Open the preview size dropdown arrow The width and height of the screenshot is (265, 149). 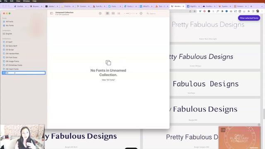pyautogui.click(x=136, y=14)
